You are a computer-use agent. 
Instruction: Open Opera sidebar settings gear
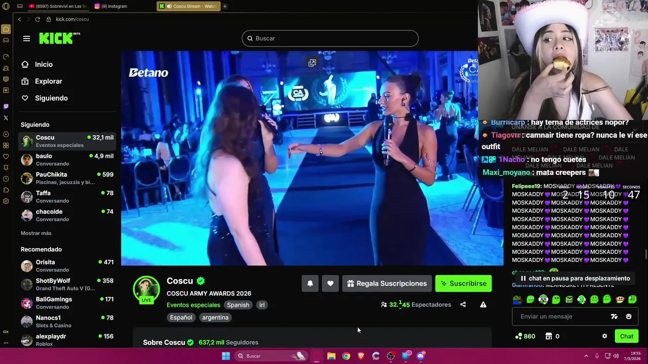[6, 201]
